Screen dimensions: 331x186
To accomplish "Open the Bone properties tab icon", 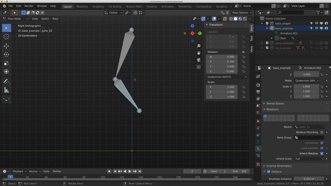I will [258, 149].
